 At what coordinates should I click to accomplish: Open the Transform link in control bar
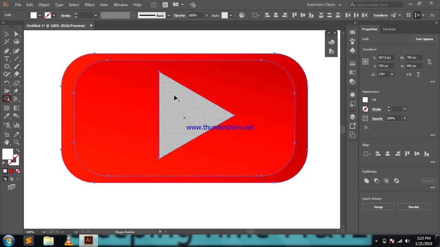click(380, 15)
